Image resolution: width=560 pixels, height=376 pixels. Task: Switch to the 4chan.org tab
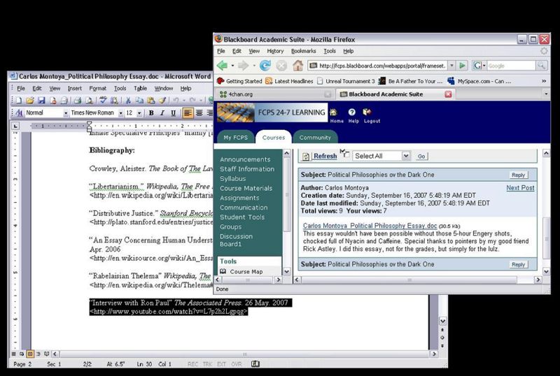tap(241, 94)
